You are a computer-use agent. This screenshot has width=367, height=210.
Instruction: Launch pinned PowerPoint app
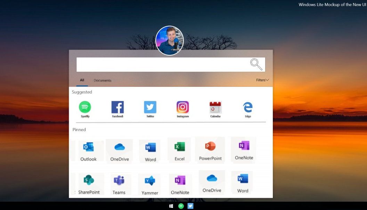pyautogui.click(x=210, y=151)
